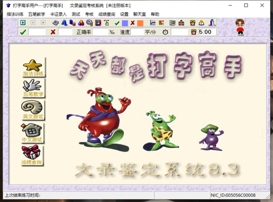Open the 设置 menu

pos(124,14)
